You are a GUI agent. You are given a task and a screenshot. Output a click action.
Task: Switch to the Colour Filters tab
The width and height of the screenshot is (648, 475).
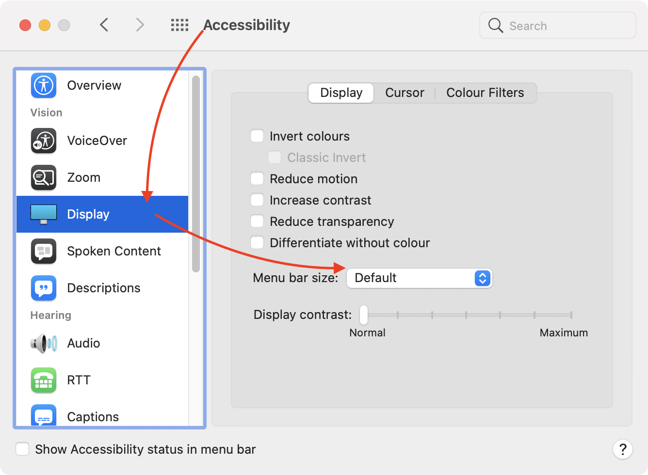485,93
